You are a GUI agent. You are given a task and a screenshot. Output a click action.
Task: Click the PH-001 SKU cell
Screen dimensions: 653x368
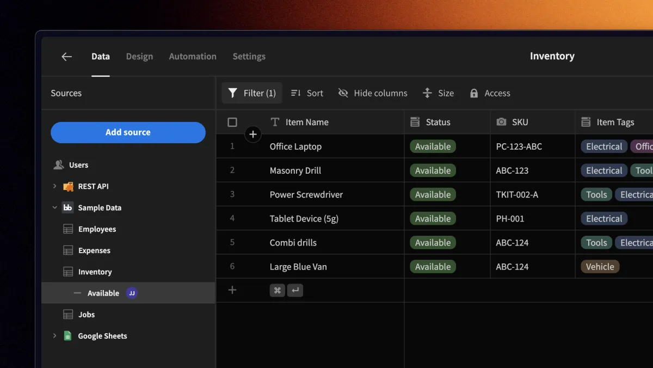click(533, 218)
